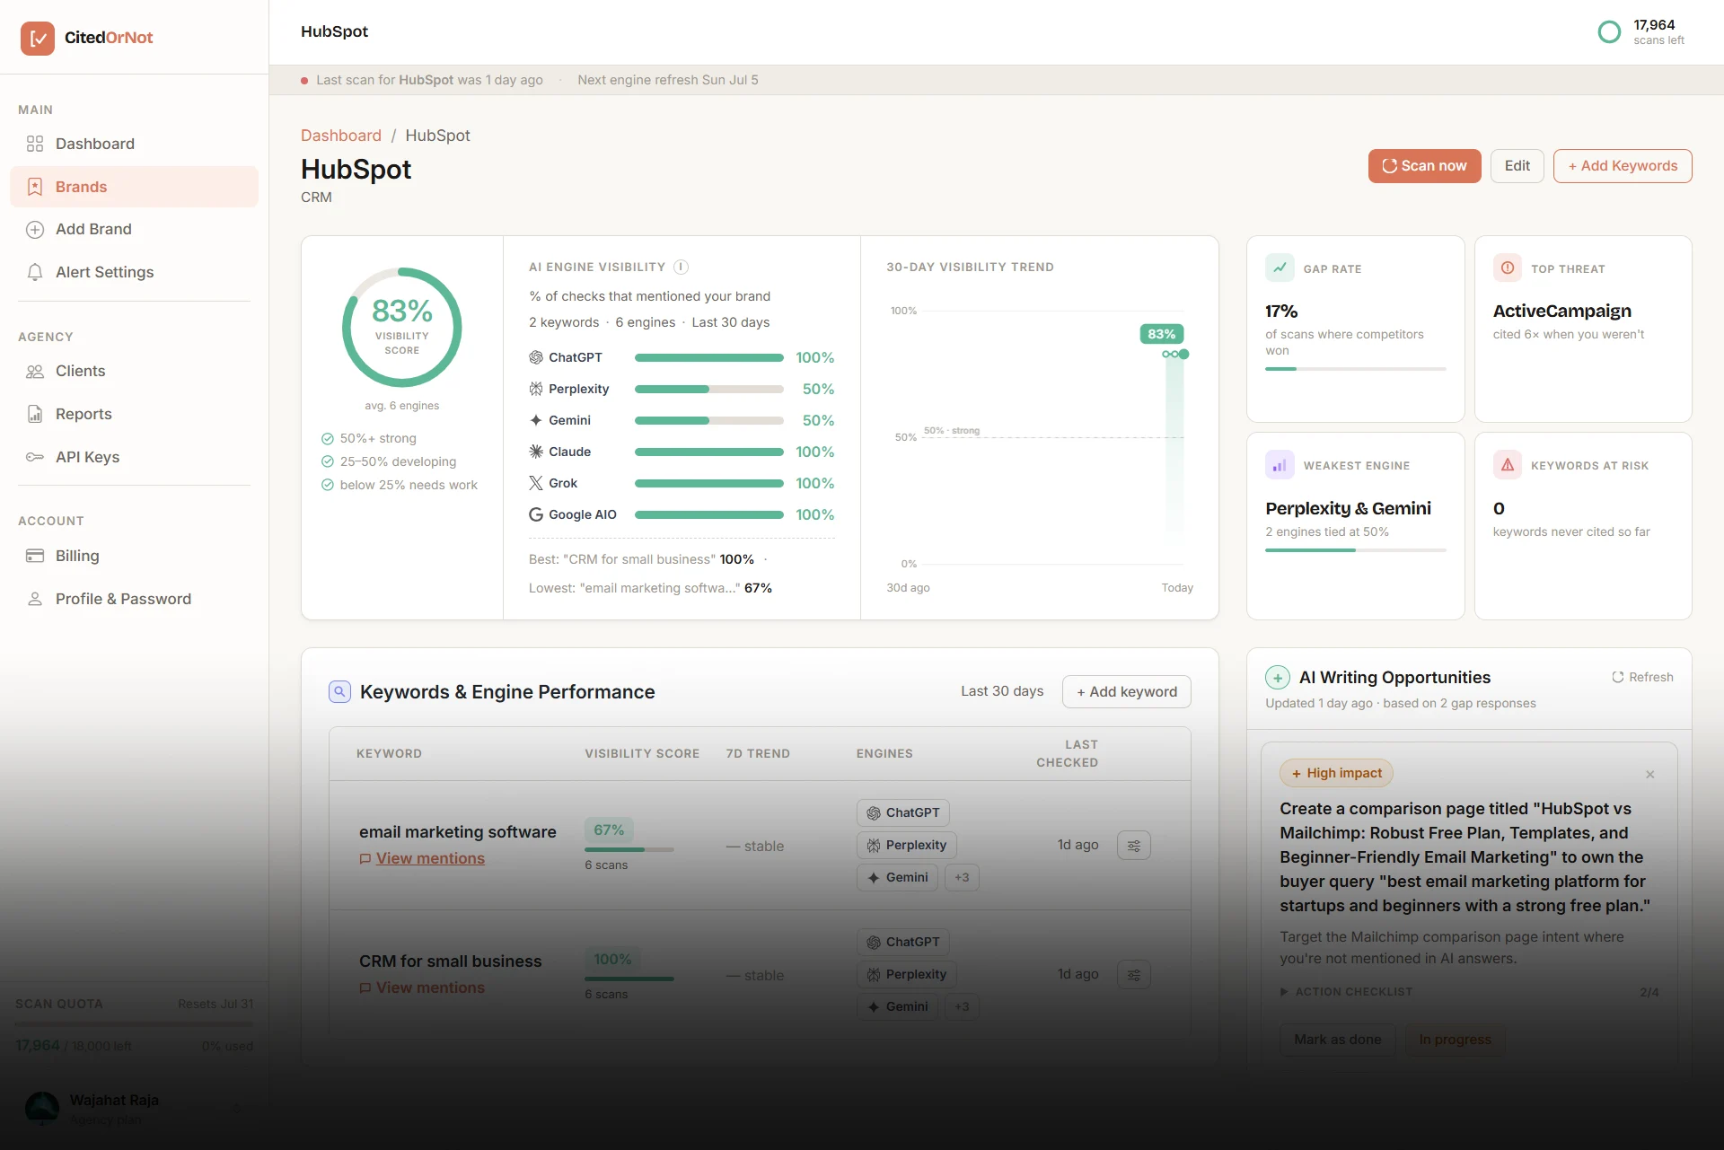Screen dimensions: 1724x1150
Task: Click the Keywords & Engine Performance search icon
Action: coord(339,692)
